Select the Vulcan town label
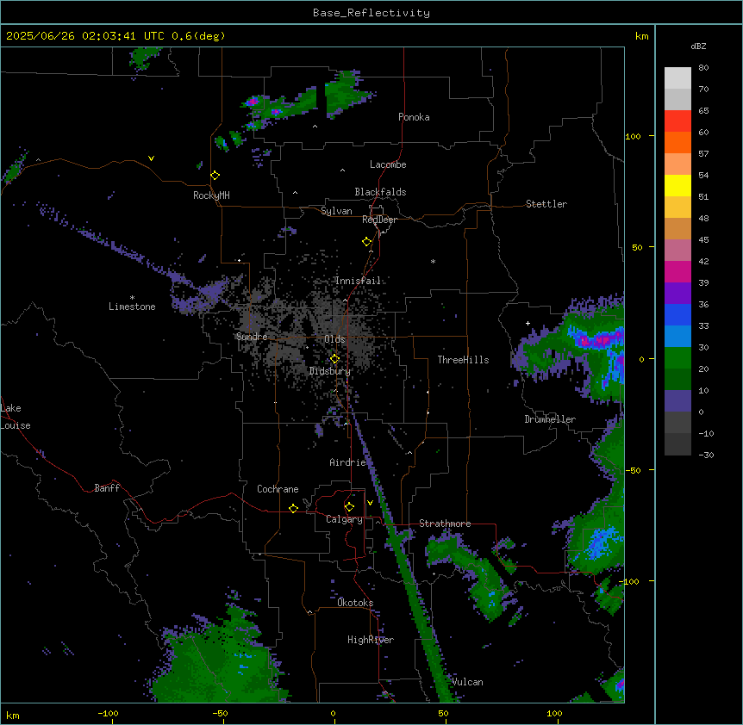The image size is (743, 725). (467, 682)
